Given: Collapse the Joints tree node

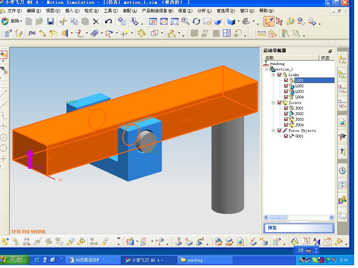Looking at the screenshot, I should pos(273,103).
